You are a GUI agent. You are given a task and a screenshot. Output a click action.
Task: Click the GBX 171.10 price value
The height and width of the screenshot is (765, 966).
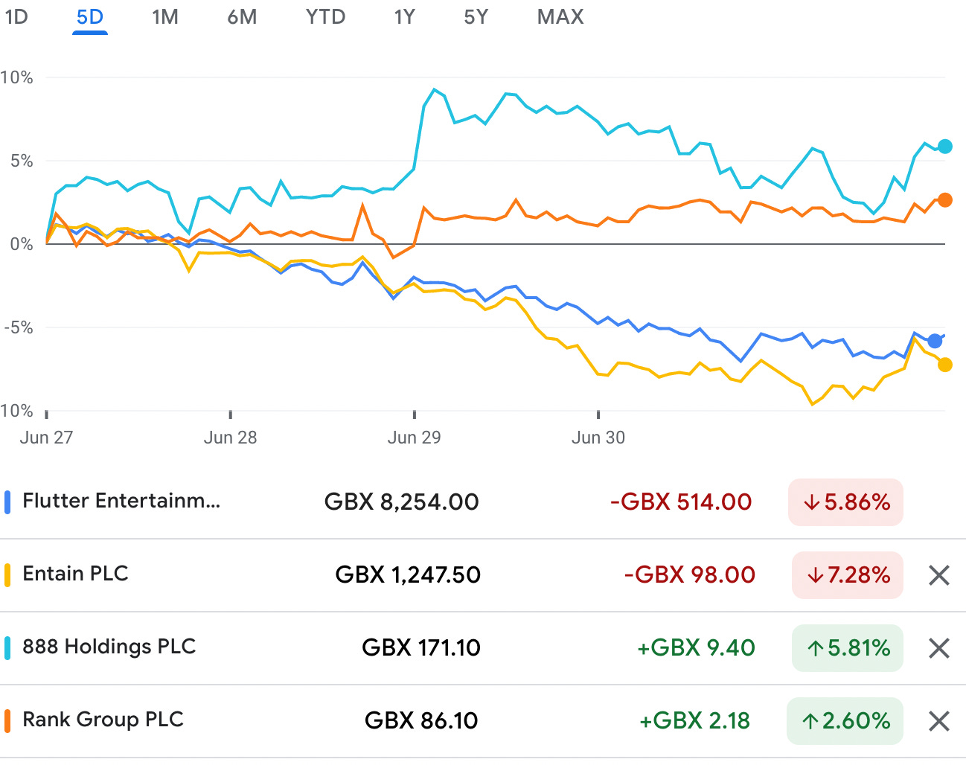(x=421, y=648)
